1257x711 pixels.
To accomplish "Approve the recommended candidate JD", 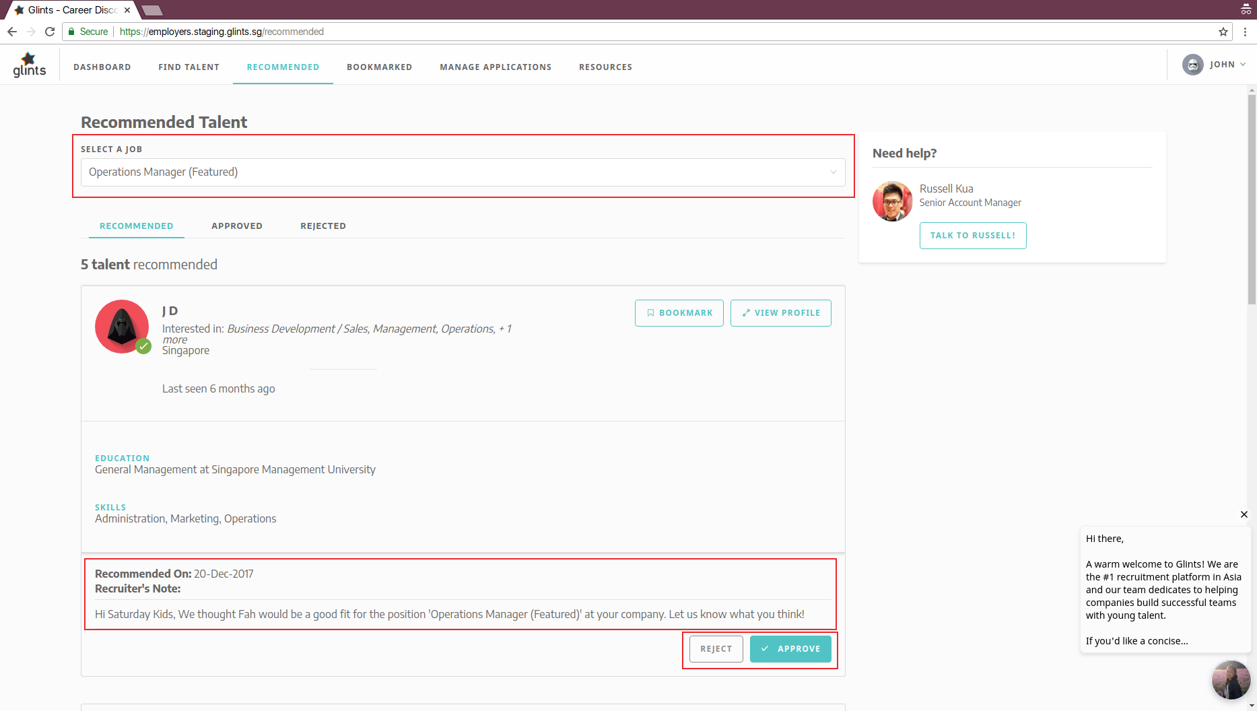I will [790, 649].
